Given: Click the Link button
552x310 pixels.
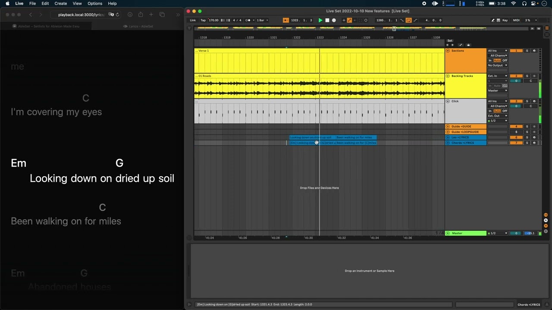Looking at the screenshot, I should point(193,20).
